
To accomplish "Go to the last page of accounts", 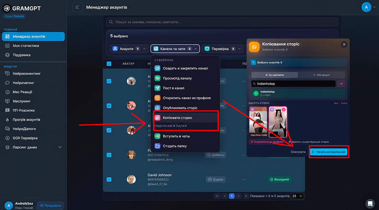I will [246, 196].
